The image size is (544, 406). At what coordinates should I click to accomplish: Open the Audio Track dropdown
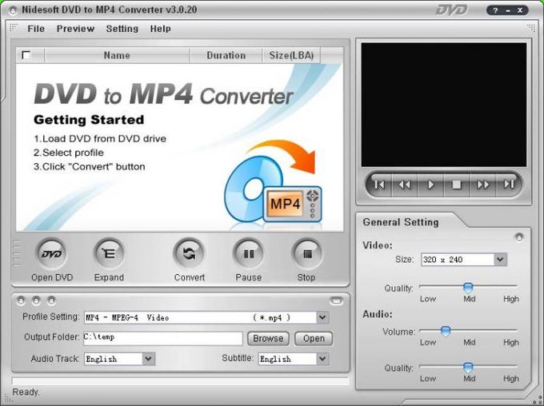(148, 359)
